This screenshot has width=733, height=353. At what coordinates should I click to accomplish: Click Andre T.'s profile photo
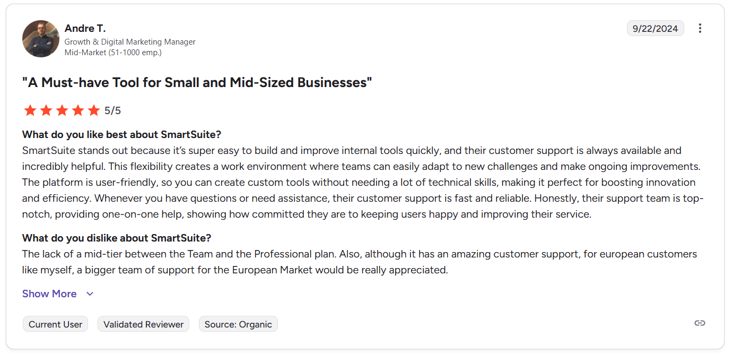tap(41, 39)
